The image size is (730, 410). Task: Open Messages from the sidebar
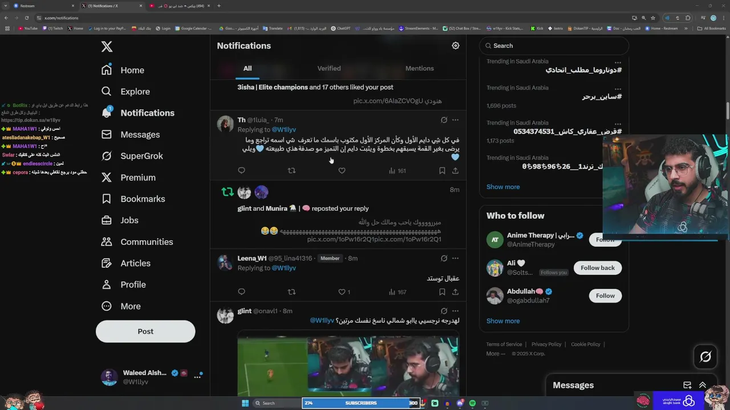(x=130, y=134)
